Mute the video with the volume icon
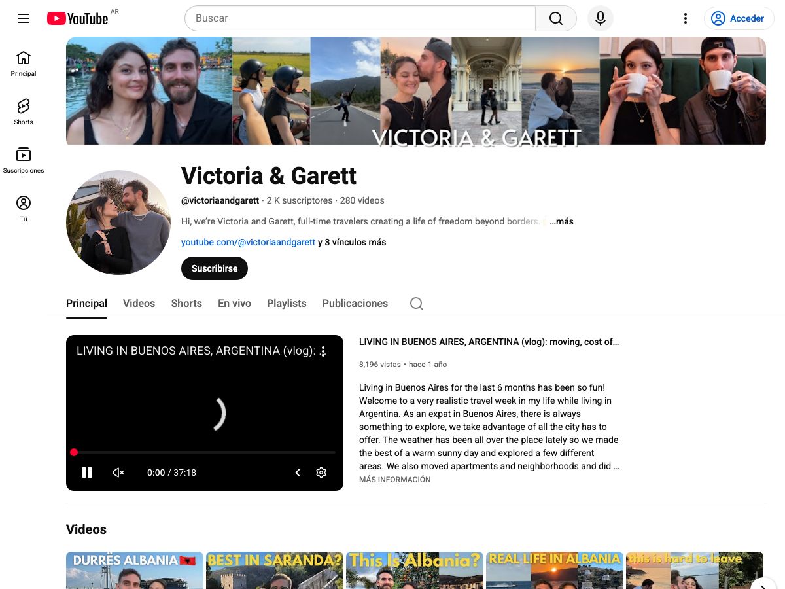The image size is (785, 589). tap(118, 473)
